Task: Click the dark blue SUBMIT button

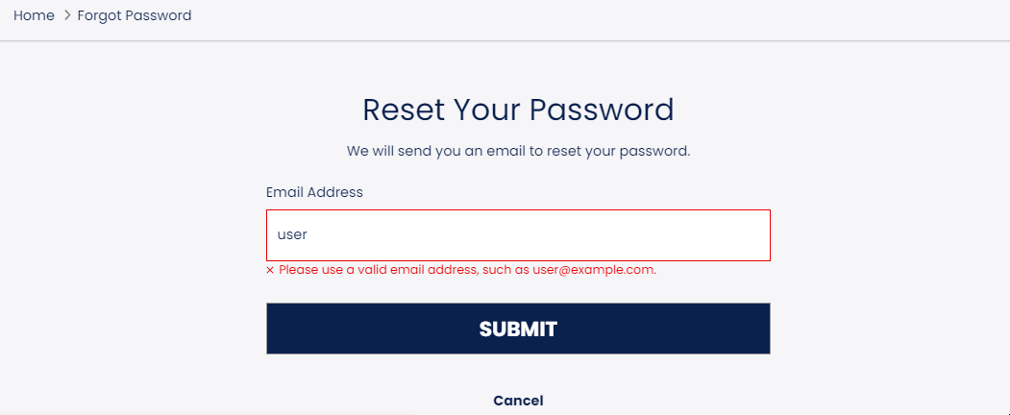Action: tap(518, 329)
